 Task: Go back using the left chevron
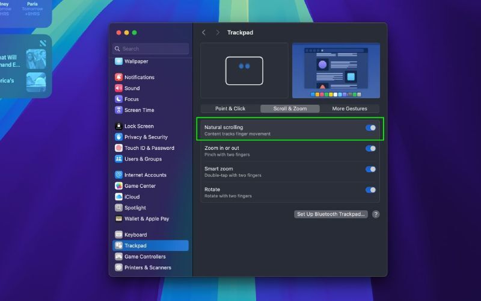(204, 33)
